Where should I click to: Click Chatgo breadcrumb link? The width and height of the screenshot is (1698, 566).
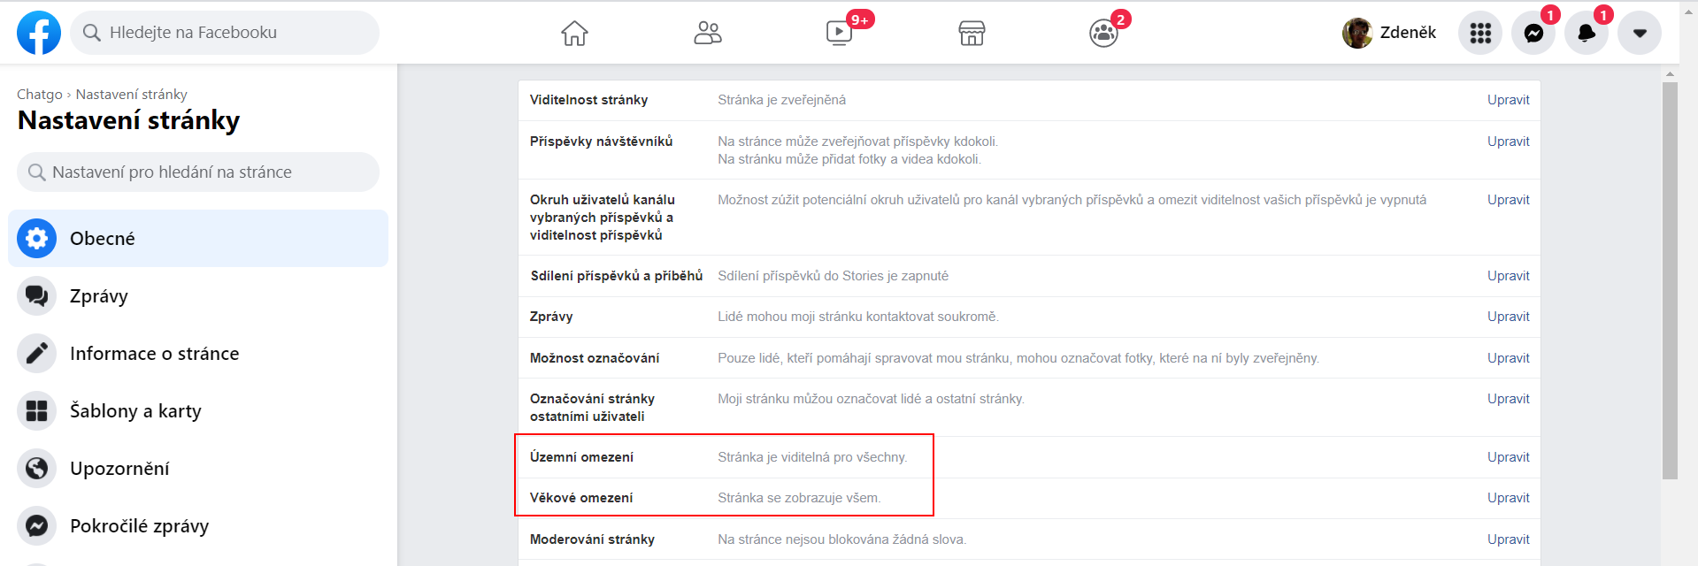click(40, 95)
